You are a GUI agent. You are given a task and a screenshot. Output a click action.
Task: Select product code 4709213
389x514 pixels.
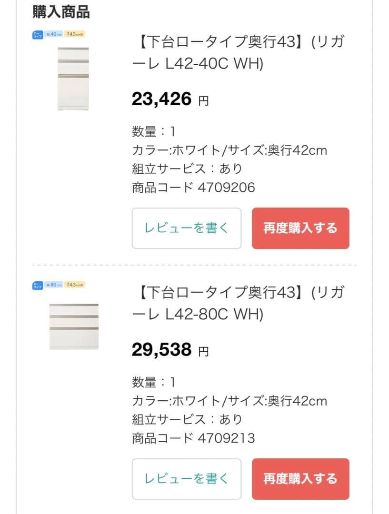tap(193, 438)
